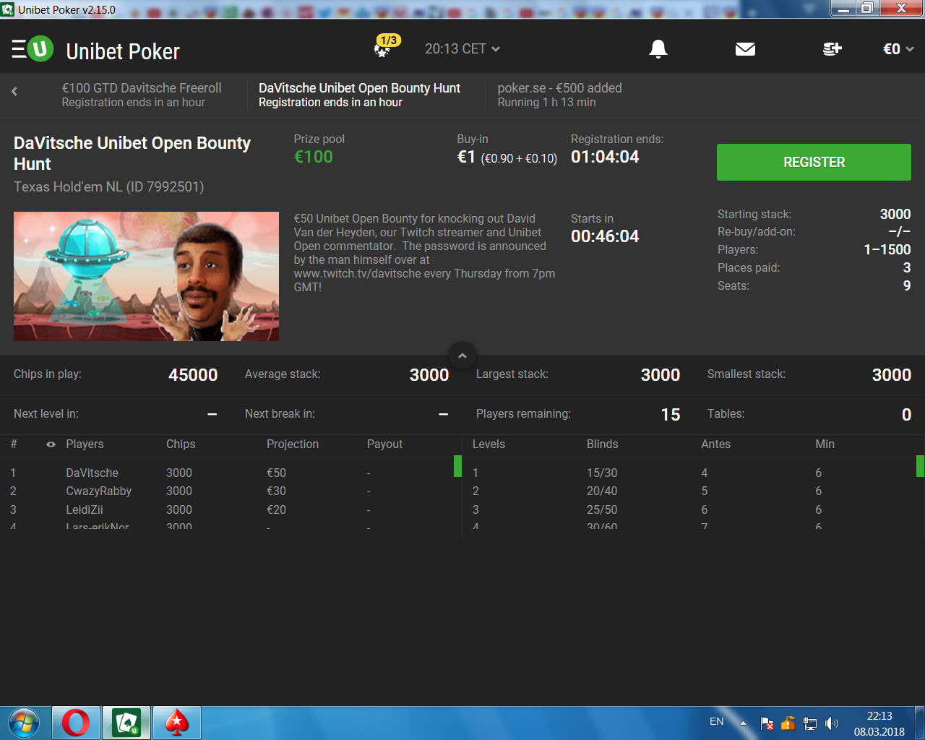Show hidden tray icons arrow
This screenshot has height=740, width=925.
coord(743,723)
